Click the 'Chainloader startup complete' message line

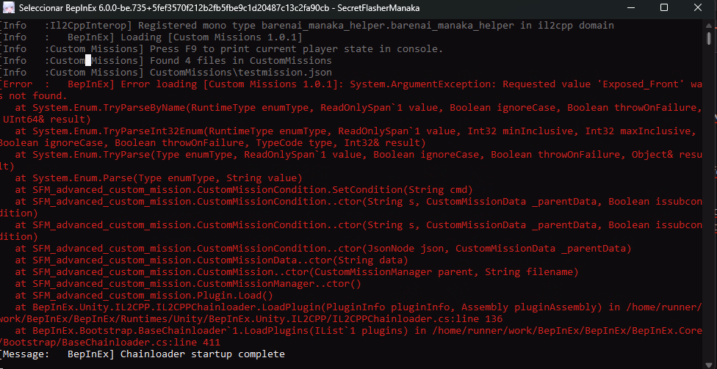pyautogui.click(x=202, y=354)
